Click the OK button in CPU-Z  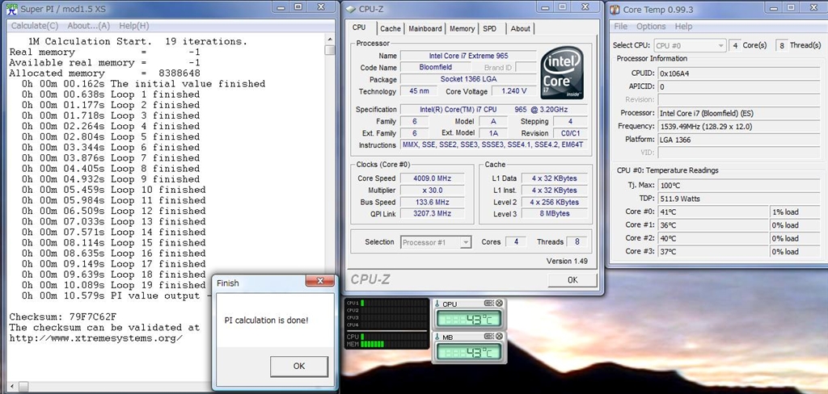(x=572, y=280)
